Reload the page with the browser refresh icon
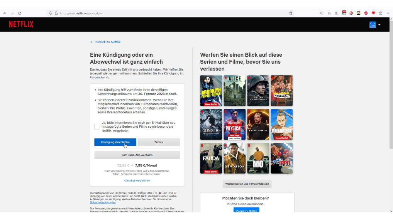This screenshot has height=221, width=393. tap(20, 13)
